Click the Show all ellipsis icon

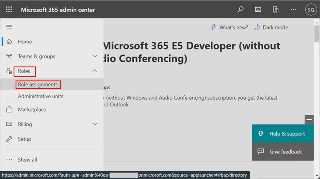pyautogui.click(x=9, y=160)
